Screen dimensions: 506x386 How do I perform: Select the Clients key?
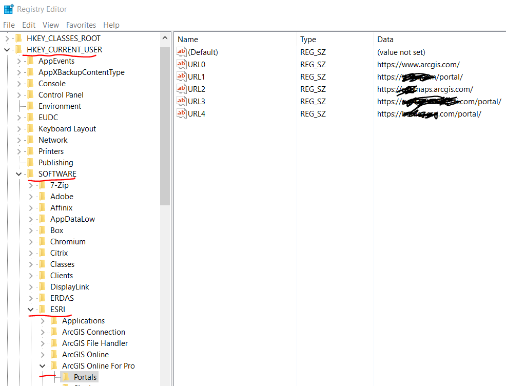(x=62, y=276)
